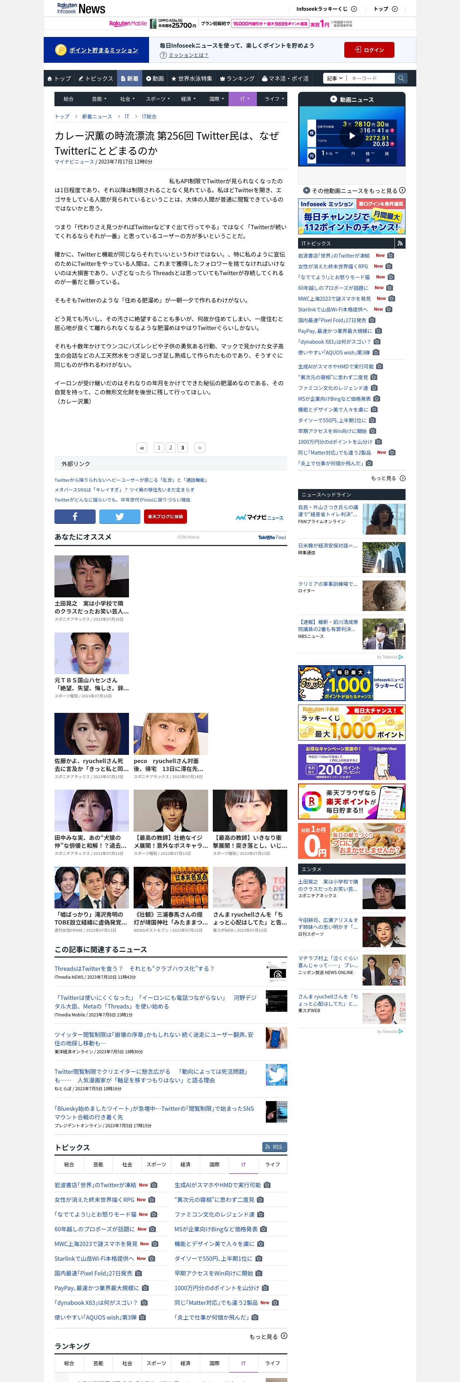The width and height of the screenshot is (460, 1382).
Task: Select 総合 tab in トピックス section
Action: 69,1165
